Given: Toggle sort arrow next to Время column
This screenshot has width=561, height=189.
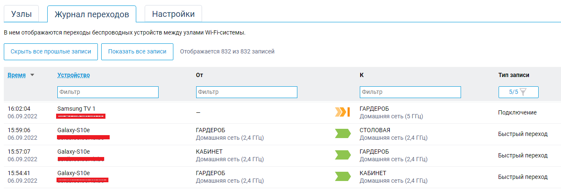Looking at the screenshot, I should pyautogui.click(x=32, y=75).
